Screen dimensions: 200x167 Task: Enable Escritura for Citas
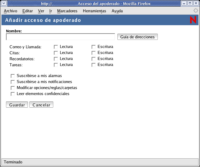pyautogui.click(x=93, y=53)
